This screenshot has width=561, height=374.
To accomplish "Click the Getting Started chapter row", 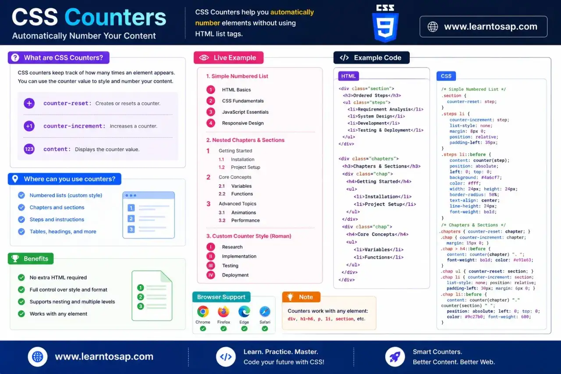I will click(229, 151).
